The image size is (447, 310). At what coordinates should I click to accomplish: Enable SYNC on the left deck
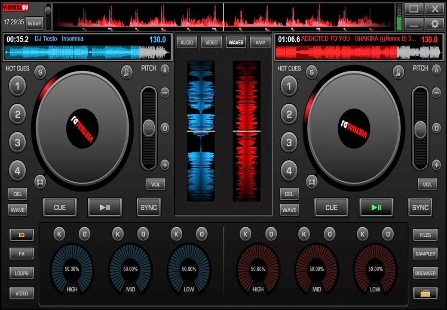(x=148, y=208)
